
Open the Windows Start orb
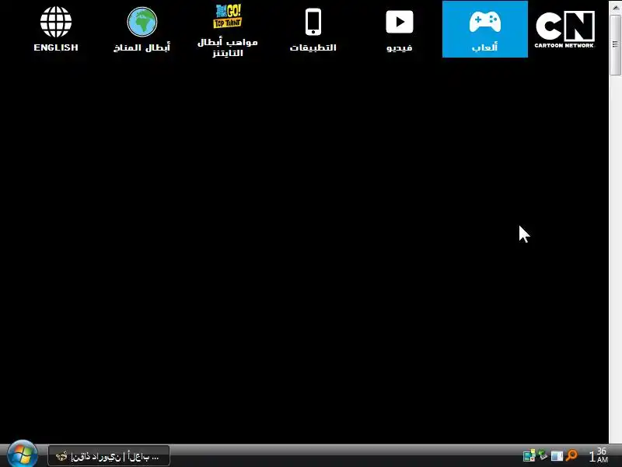click(22, 455)
